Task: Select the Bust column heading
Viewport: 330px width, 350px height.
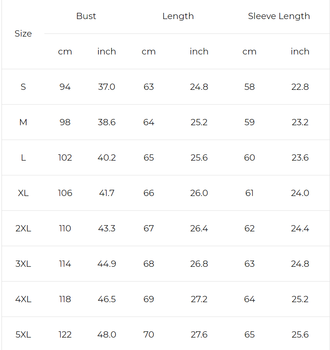Action: tap(86, 16)
